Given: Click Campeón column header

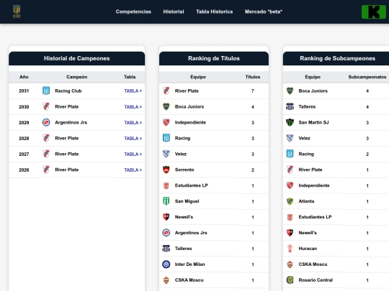Looking at the screenshot, I should 76,77.
